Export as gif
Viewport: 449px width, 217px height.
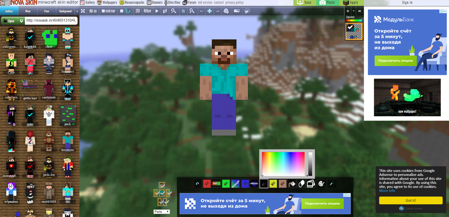click(165, 11)
